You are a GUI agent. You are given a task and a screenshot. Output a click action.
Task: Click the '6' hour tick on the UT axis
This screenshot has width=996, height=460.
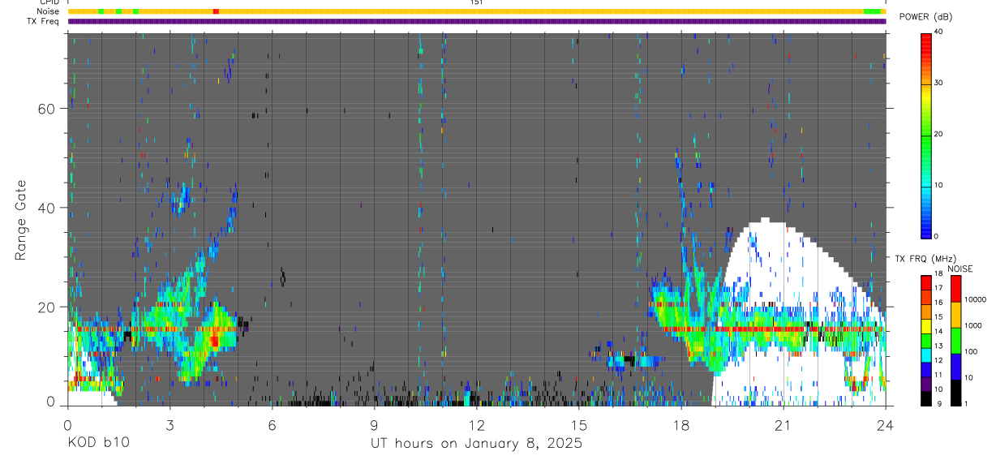[x=272, y=424]
